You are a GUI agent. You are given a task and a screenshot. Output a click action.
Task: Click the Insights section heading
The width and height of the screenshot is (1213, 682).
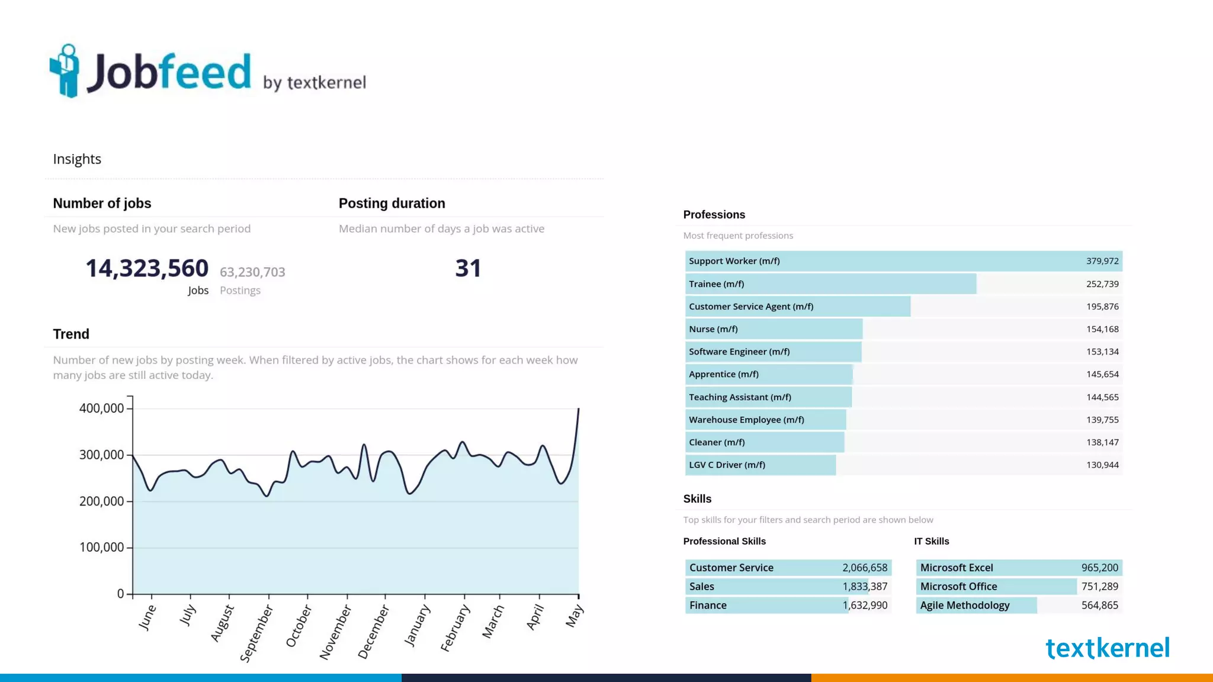click(x=77, y=159)
